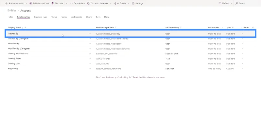261x138 pixels.
Task: Switch to Business rules tab
Action: 40,17
